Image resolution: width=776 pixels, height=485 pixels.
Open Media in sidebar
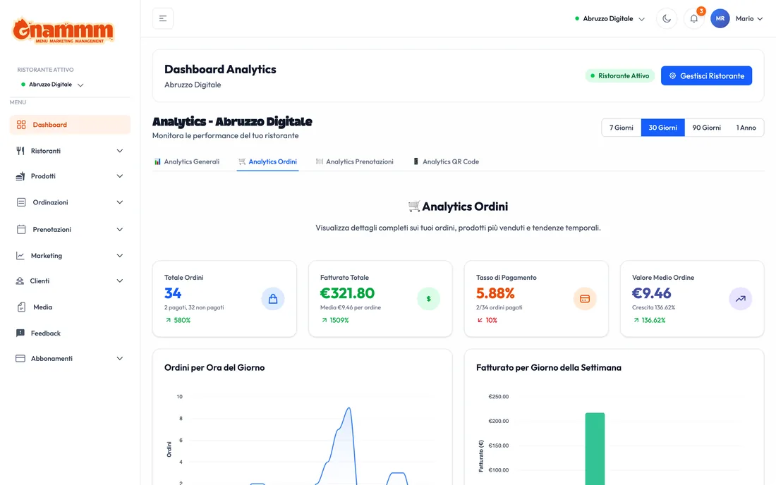(x=70, y=307)
